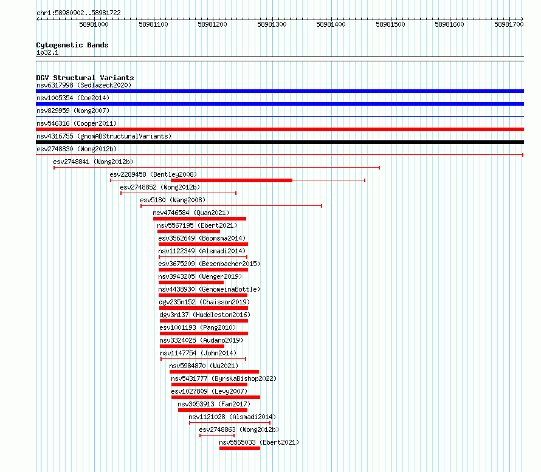Select esv2748863 (Wong2012b) label

(239, 429)
